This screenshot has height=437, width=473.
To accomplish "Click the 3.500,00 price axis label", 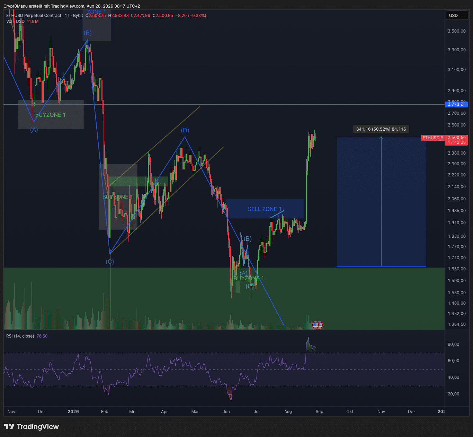I will [457, 31].
